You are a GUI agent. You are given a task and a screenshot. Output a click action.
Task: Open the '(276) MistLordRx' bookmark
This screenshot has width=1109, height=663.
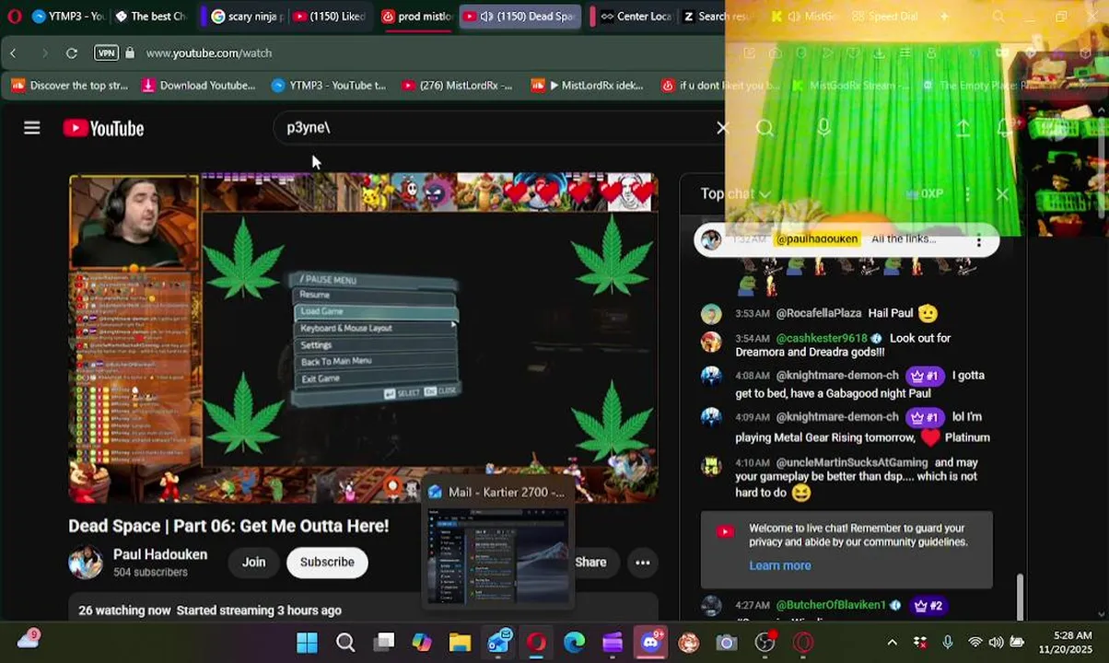coord(457,86)
